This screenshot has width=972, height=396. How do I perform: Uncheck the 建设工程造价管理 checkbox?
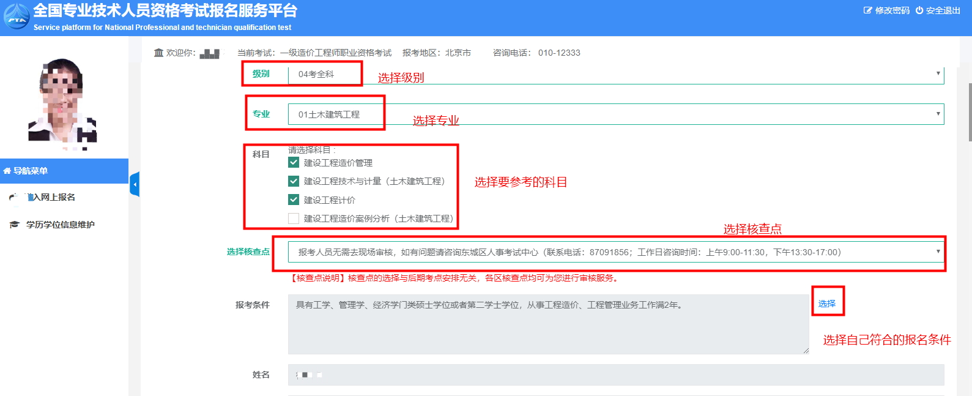click(294, 163)
